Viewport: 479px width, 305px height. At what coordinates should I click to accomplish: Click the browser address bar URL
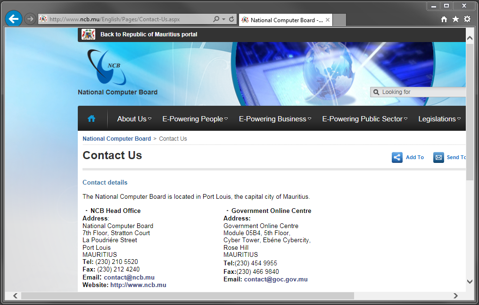coord(115,19)
